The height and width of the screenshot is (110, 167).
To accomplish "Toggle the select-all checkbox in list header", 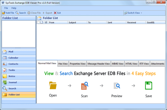I will click(x=38, y=22).
